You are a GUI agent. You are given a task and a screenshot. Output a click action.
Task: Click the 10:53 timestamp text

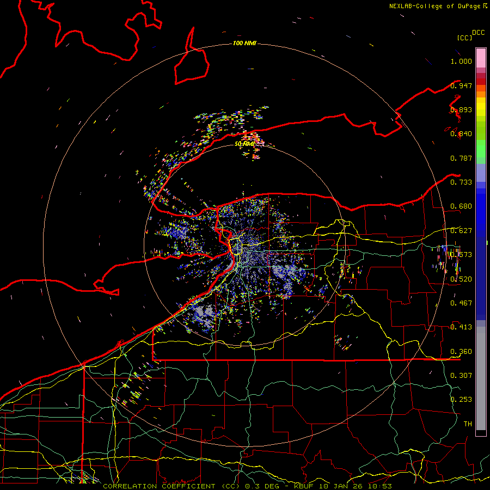click(379, 486)
